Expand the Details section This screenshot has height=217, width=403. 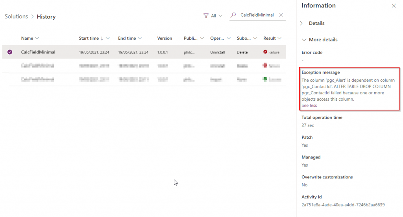[301, 23]
